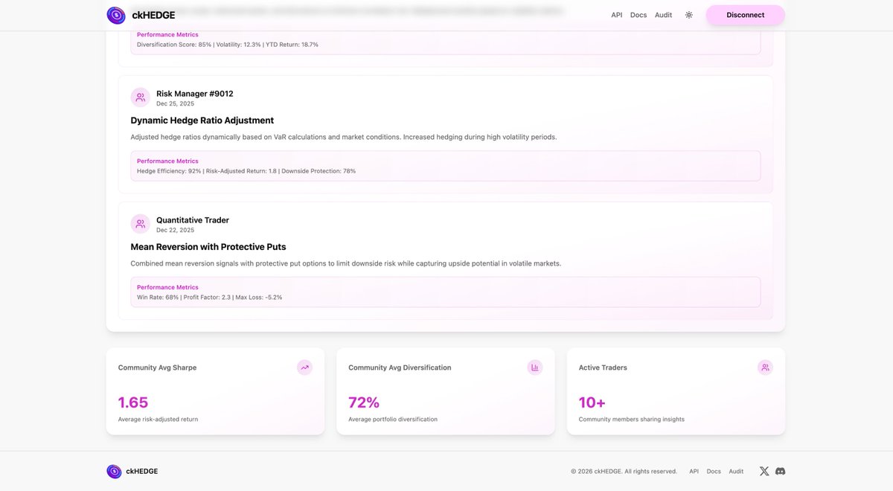
Task: Click the Combined mean reversion signals description
Action: (x=346, y=263)
